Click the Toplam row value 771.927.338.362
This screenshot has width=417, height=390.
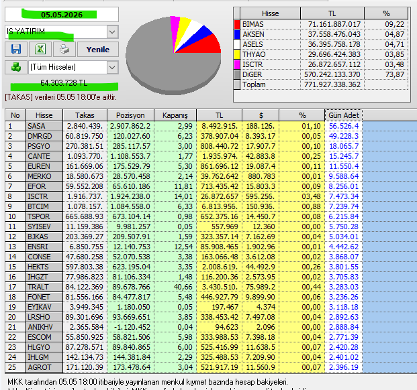pos(332,84)
